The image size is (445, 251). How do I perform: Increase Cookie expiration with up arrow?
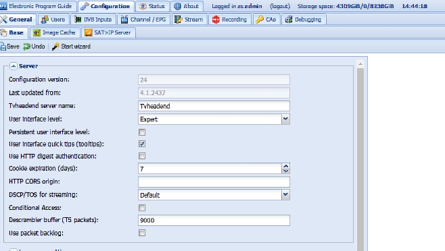(x=286, y=166)
